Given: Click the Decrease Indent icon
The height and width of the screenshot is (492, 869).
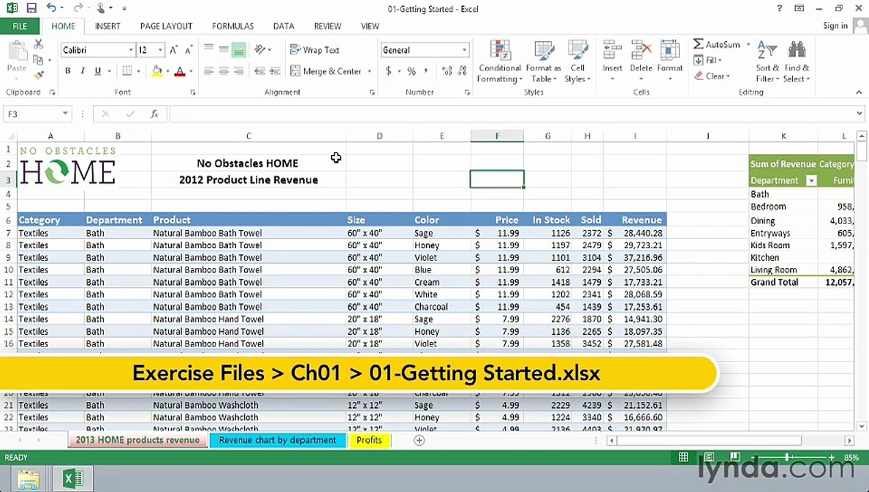Looking at the screenshot, I should [x=259, y=71].
